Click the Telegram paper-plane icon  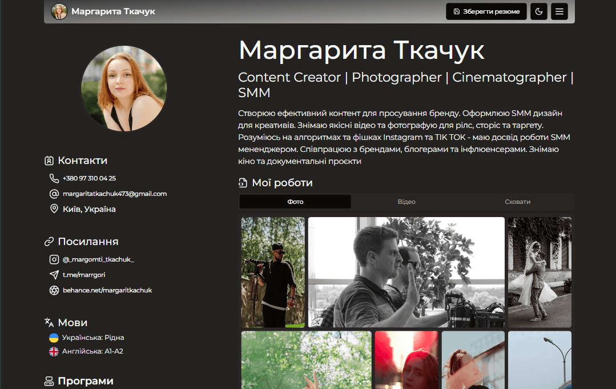tap(54, 275)
